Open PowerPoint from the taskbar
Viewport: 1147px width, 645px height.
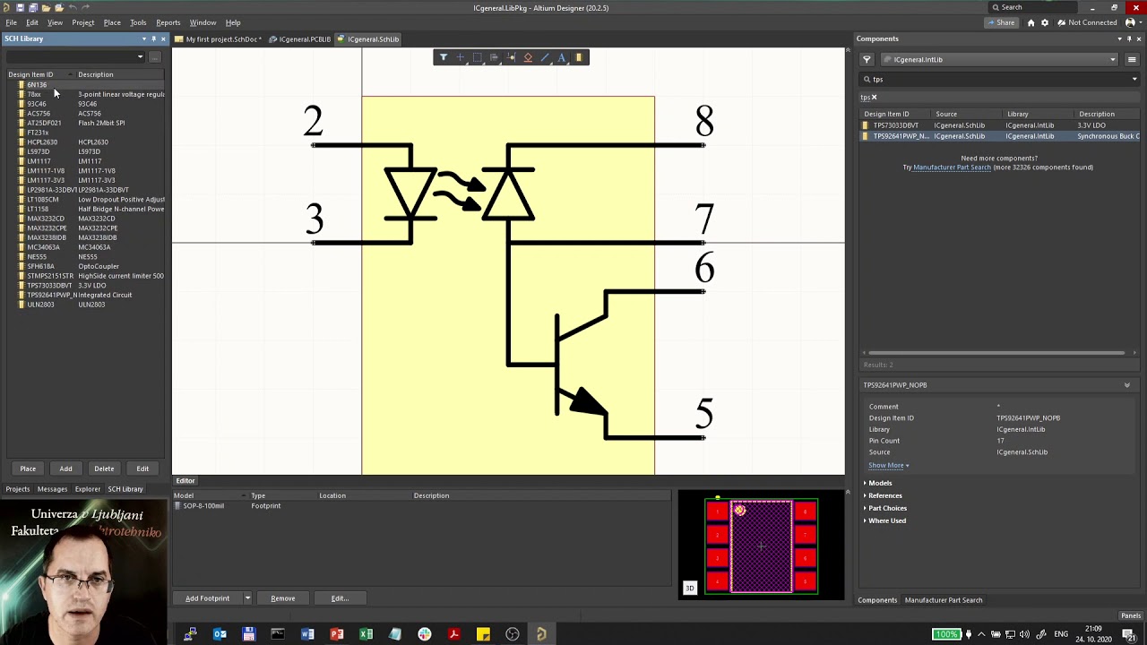[337, 634]
